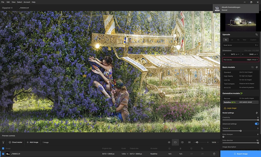This screenshot has width=261, height=157.
Task: Toggle the preview eye icon
Action: tap(169, 142)
